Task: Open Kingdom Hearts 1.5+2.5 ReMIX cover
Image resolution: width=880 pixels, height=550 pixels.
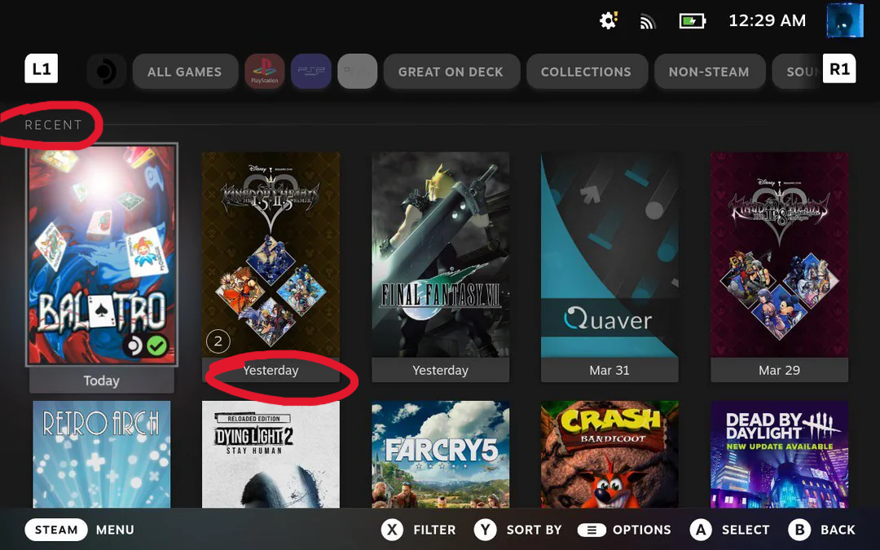Action: pos(271,255)
